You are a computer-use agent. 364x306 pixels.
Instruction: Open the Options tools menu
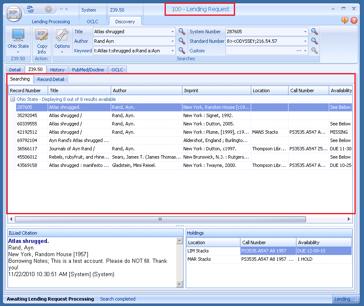click(62, 42)
